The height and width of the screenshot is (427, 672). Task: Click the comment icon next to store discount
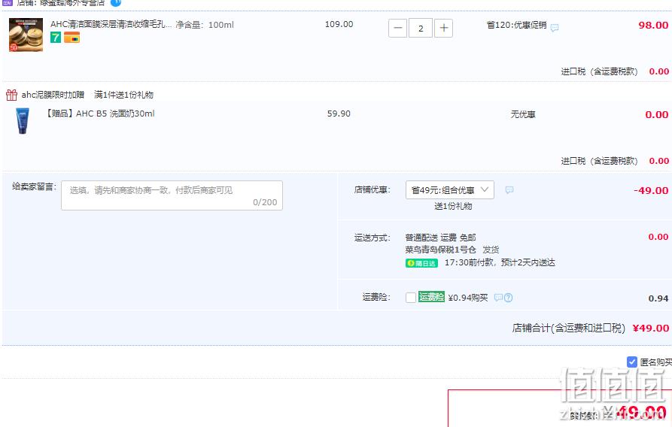(509, 189)
